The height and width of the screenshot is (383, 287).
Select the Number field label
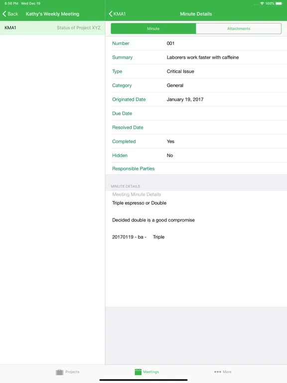(x=121, y=43)
